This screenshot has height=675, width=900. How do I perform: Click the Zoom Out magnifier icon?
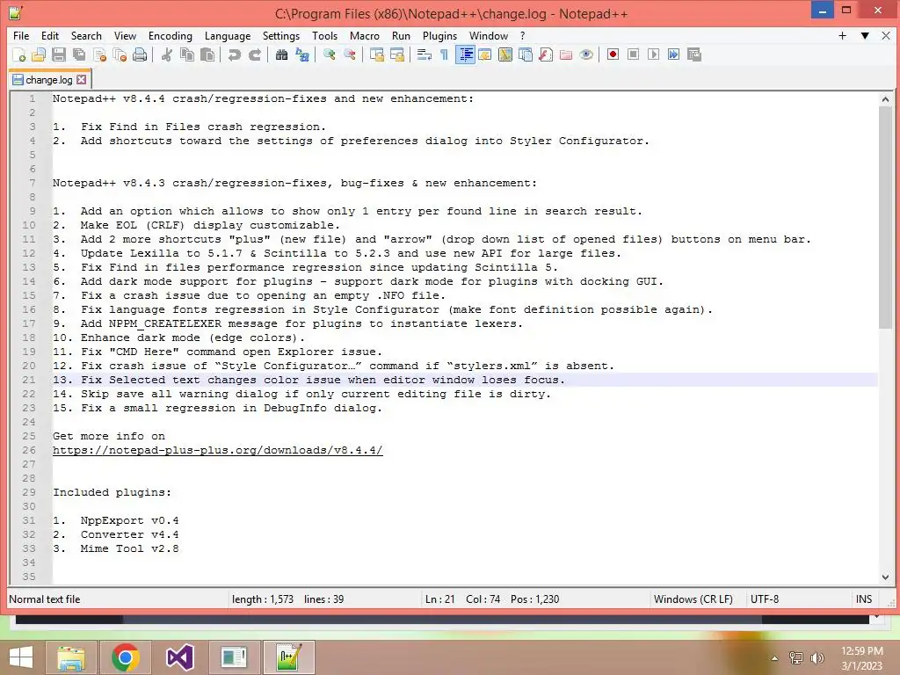(x=350, y=54)
